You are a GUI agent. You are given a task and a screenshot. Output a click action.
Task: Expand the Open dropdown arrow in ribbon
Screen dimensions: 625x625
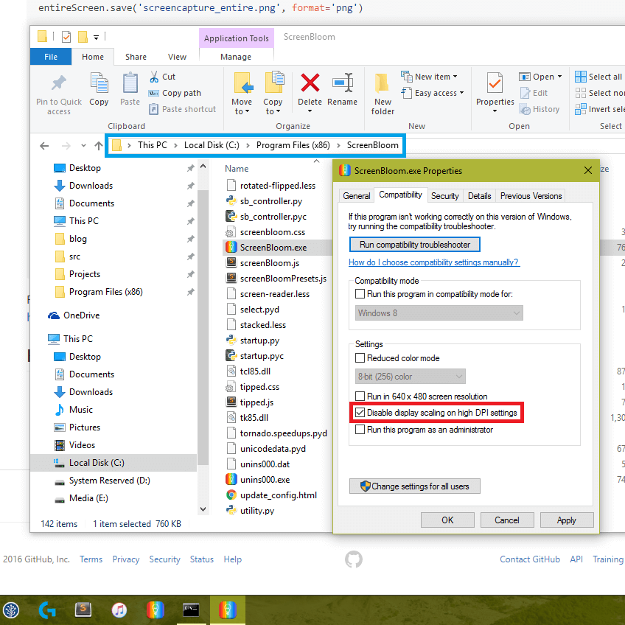(559, 77)
